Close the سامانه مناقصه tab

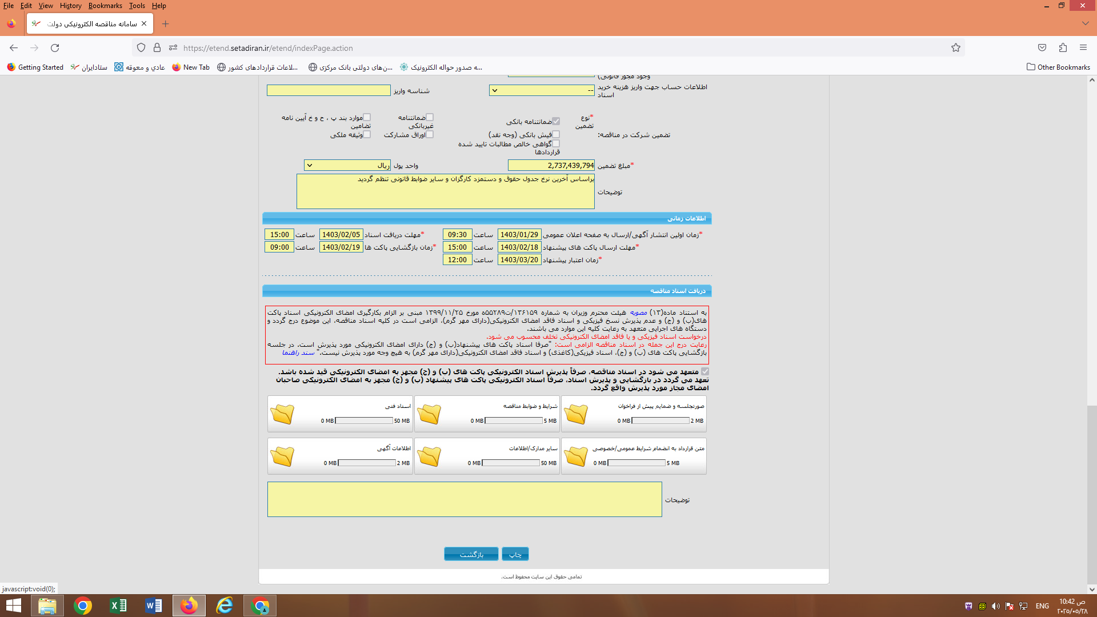pos(144,24)
